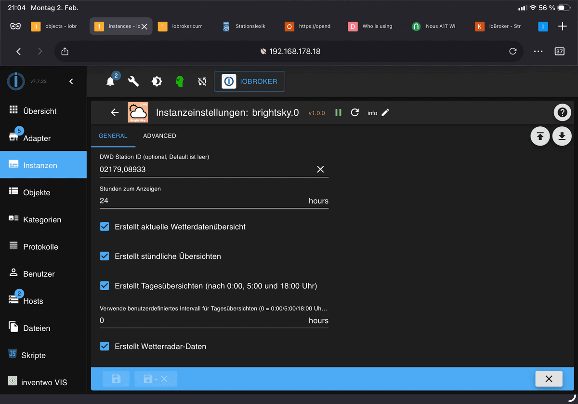The image size is (578, 404).
Task: Open a new browser tab
Action: [x=562, y=26]
